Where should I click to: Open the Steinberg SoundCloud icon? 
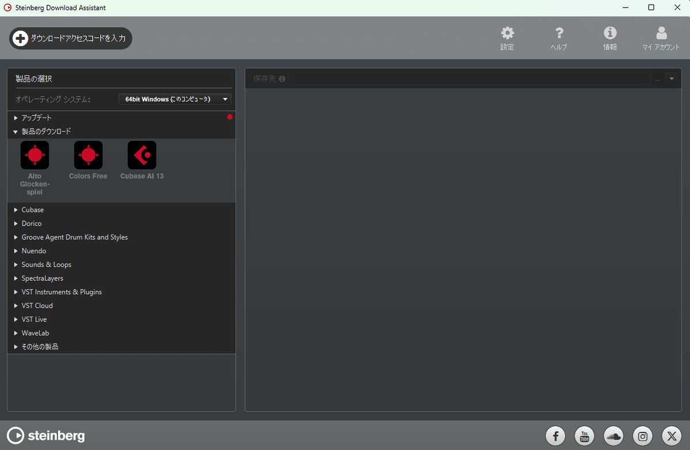[614, 436]
